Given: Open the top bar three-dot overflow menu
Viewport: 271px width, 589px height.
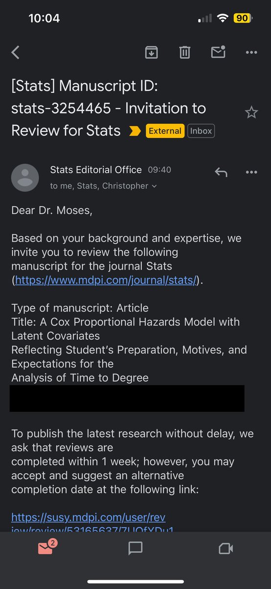Looking at the screenshot, I should click(251, 53).
